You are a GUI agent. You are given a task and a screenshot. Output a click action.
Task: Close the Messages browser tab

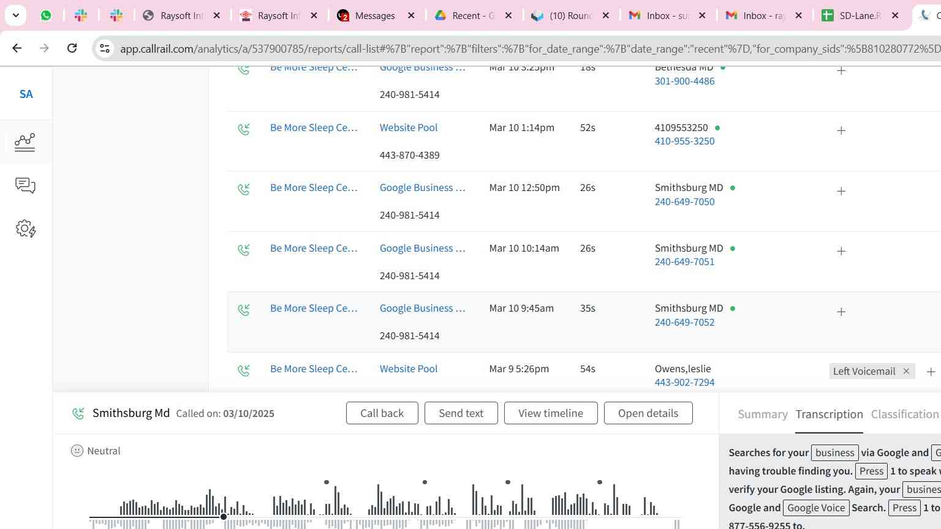pos(411,15)
